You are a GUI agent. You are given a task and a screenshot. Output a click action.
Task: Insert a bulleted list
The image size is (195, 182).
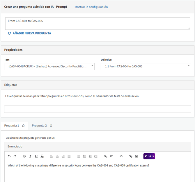pyautogui.click(x=79, y=156)
